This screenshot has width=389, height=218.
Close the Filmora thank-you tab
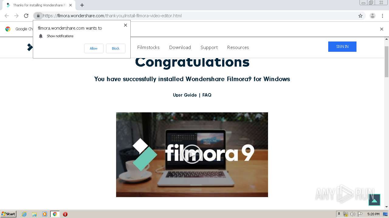[x=71, y=5]
